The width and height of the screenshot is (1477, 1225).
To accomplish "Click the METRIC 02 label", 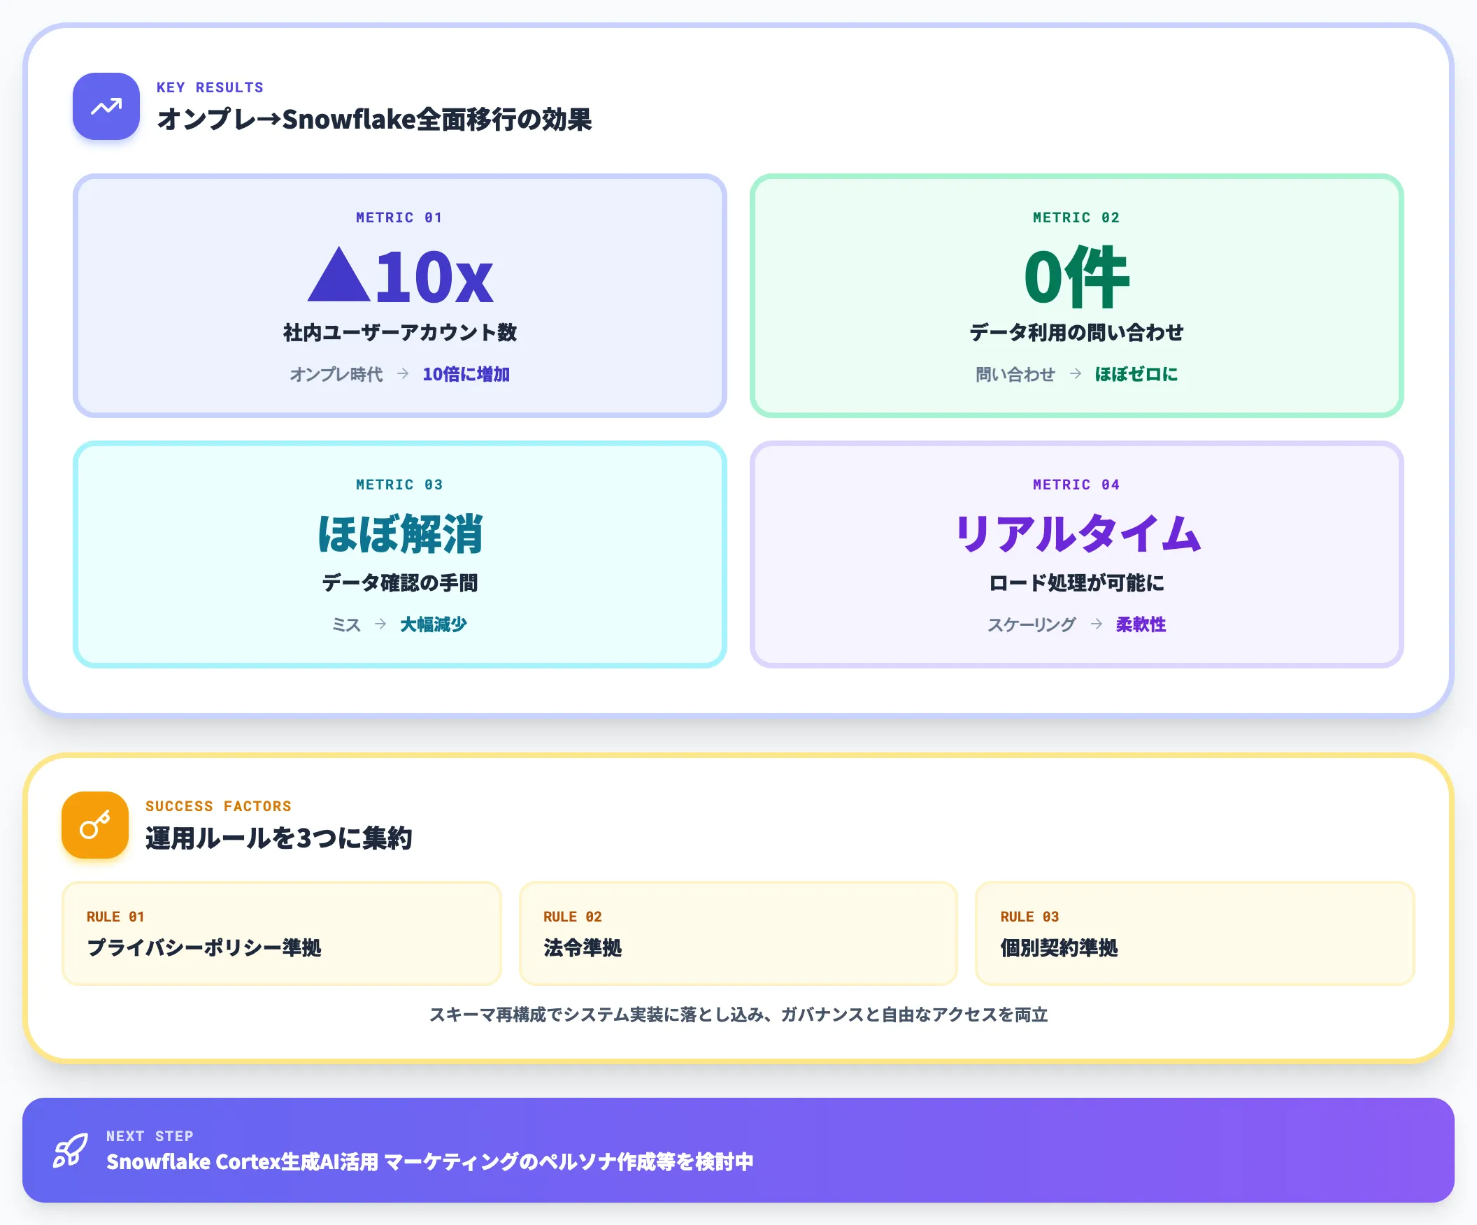I will [1076, 217].
